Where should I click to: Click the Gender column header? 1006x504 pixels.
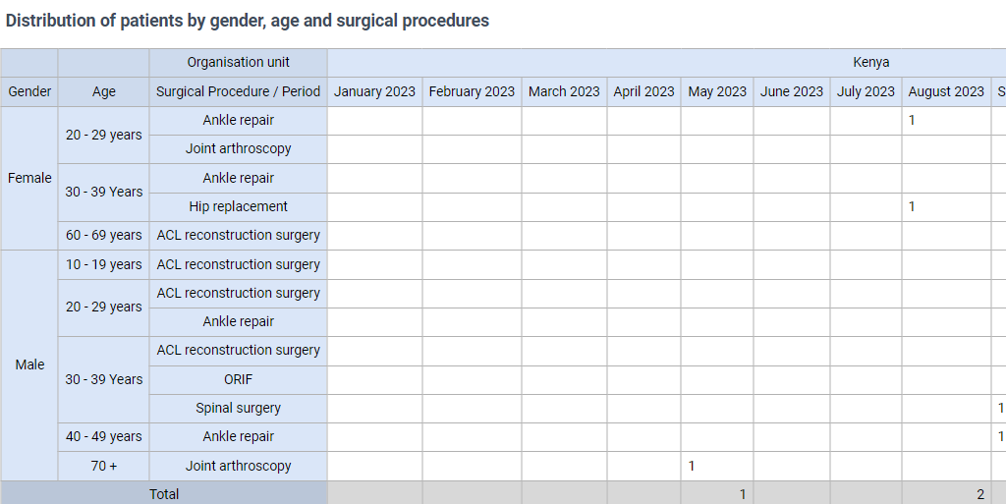coord(29,91)
